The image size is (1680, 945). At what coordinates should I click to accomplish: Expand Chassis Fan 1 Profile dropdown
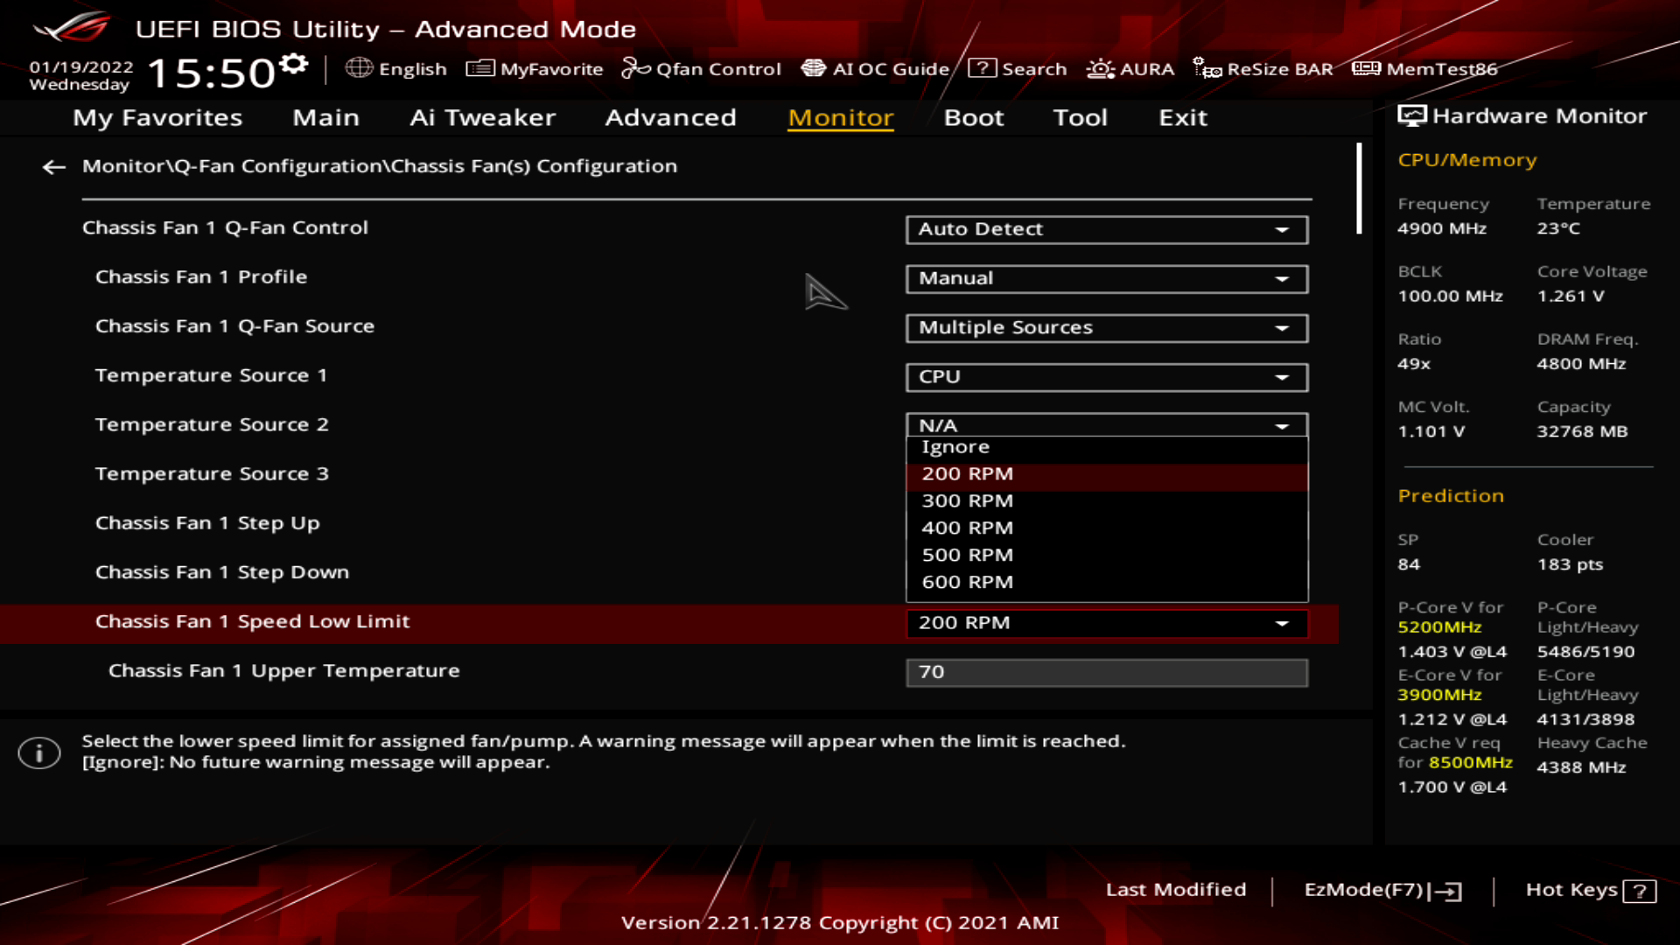coord(1107,278)
